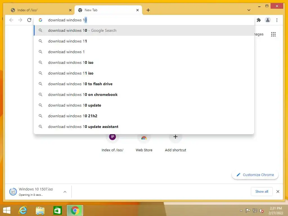Click Show all downloads

coord(262,192)
